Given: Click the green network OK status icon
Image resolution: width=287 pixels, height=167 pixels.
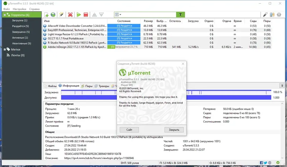Looking at the screenshot, I should [x=278, y=162].
